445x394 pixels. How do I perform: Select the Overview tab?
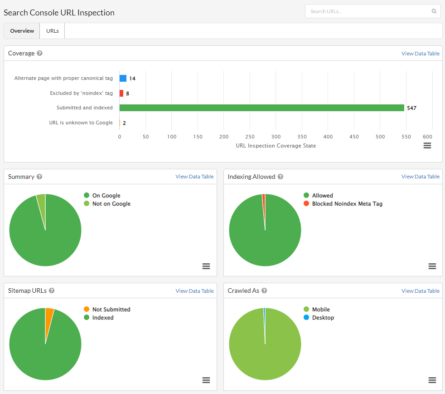(x=21, y=30)
